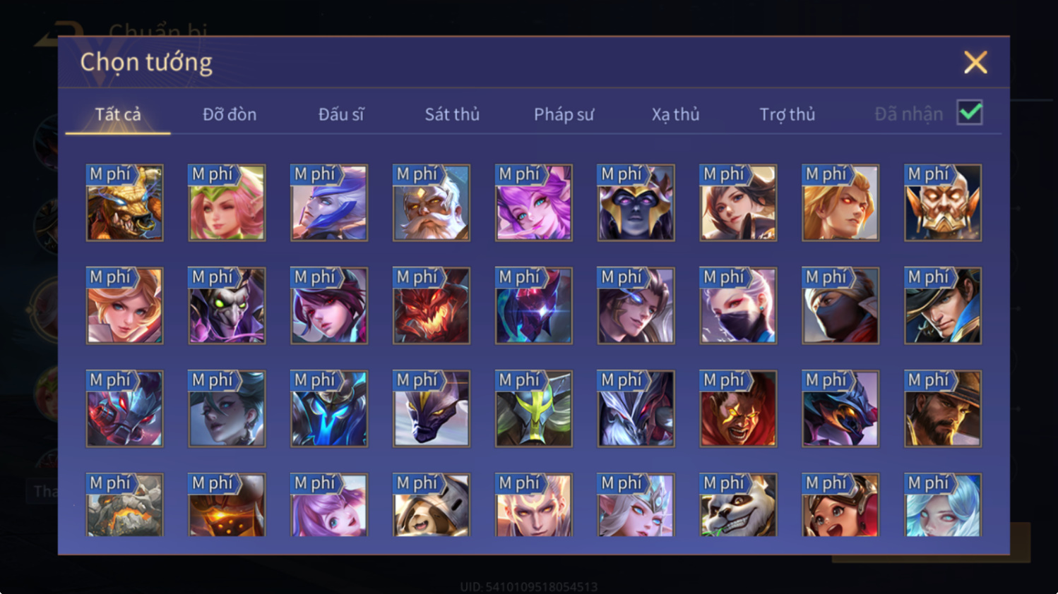Close the Chọn tướng dialog

[x=975, y=63]
